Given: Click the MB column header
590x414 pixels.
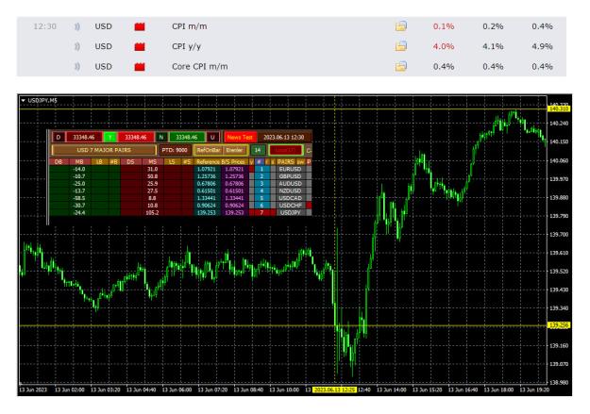Looking at the screenshot, I should click(x=79, y=161).
